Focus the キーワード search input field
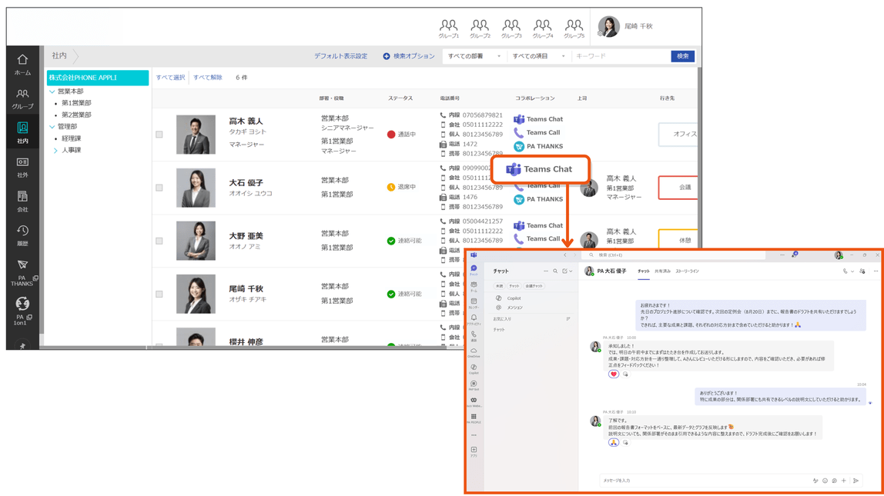 point(620,56)
